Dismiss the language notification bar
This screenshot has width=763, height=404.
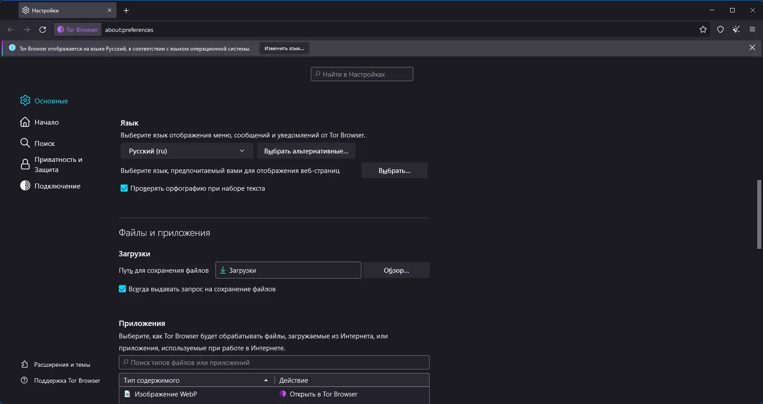tap(752, 48)
